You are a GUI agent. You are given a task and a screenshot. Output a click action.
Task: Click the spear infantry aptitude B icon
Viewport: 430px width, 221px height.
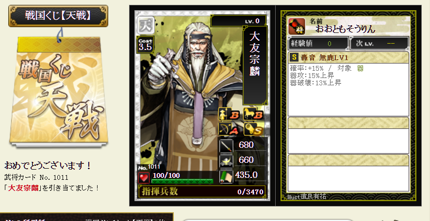(229, 114)
